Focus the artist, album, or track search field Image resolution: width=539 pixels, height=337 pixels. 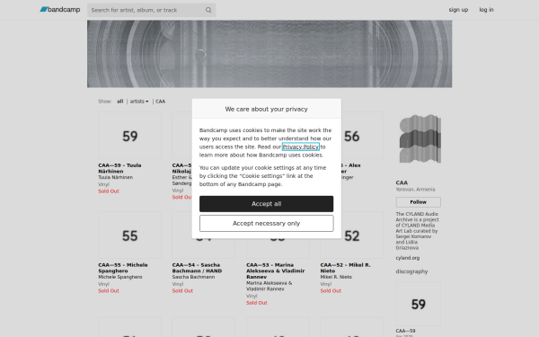(x=151, y=10)
